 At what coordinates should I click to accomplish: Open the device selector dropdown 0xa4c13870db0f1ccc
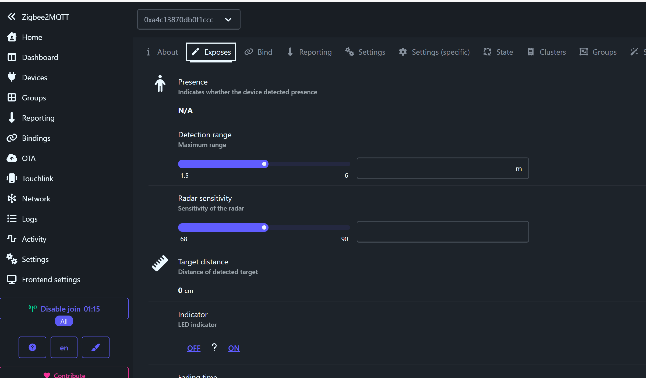click(189, 20)
